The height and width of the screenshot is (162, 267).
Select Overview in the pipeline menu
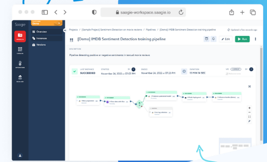pyautogui.click(x=47, y=32)
